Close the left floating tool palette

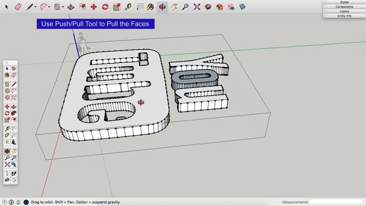(x=6, y=62)
